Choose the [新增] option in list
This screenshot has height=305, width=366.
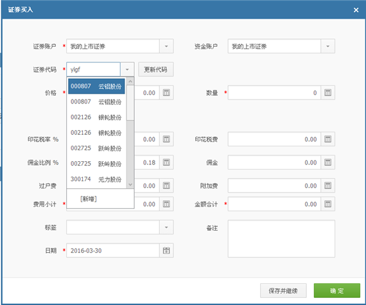pos(89,199)
